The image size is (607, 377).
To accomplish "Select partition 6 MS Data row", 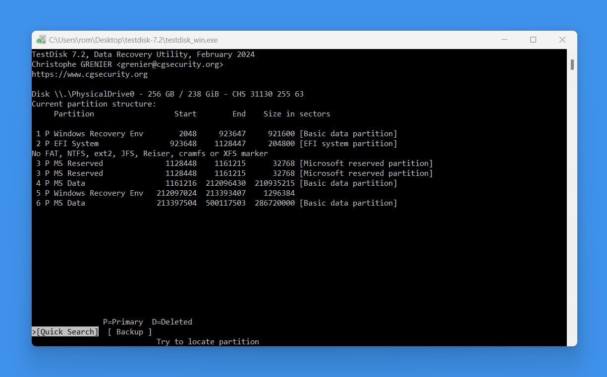I will (217, 203).
